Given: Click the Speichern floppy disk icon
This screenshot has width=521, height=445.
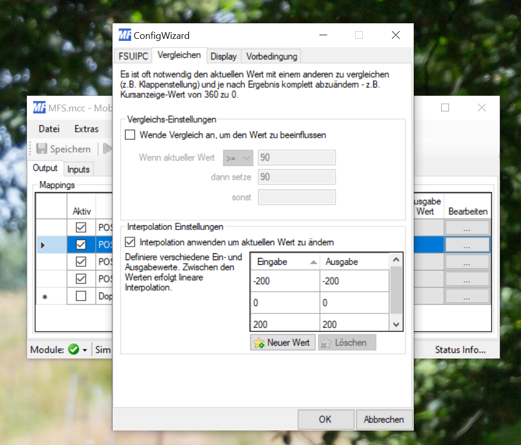Looking at the screenshot, I should [x=41, y=149].
